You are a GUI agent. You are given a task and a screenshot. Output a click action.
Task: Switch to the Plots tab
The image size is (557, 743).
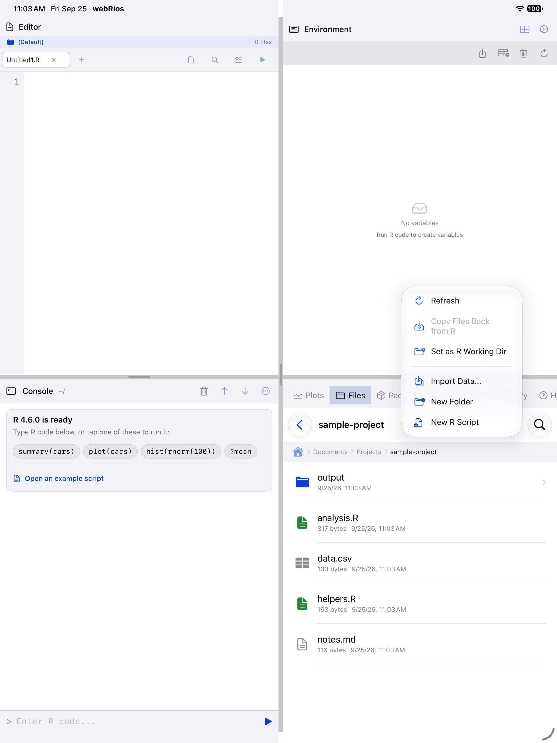[x=308, y=395]
